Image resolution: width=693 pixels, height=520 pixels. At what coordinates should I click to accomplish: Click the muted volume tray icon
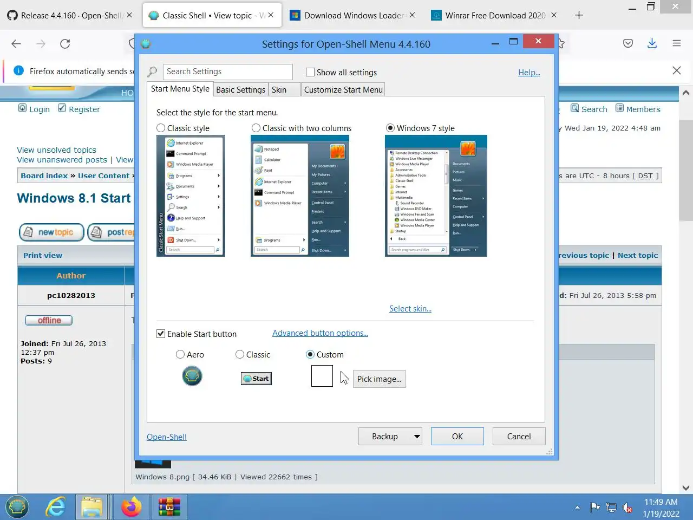tap(627, 508)
